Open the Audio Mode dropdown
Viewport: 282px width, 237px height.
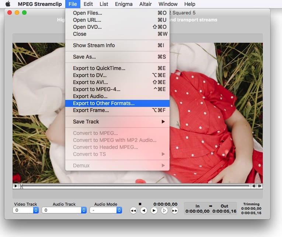pos(106,210)
